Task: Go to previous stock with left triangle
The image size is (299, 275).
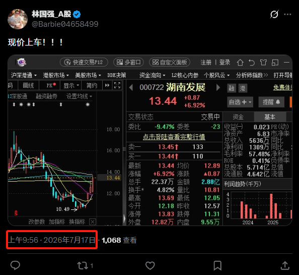Action: coord(131,88)
